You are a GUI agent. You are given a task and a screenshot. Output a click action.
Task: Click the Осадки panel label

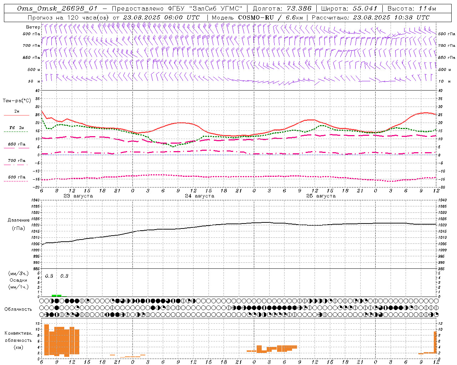click(18, 280)
